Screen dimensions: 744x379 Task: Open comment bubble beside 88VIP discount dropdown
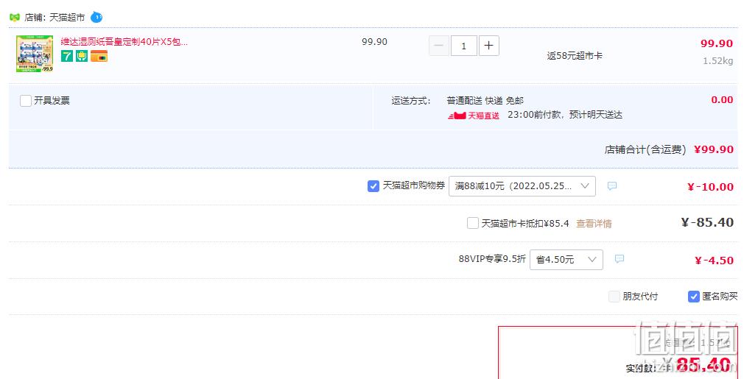[x=620, y=259]
